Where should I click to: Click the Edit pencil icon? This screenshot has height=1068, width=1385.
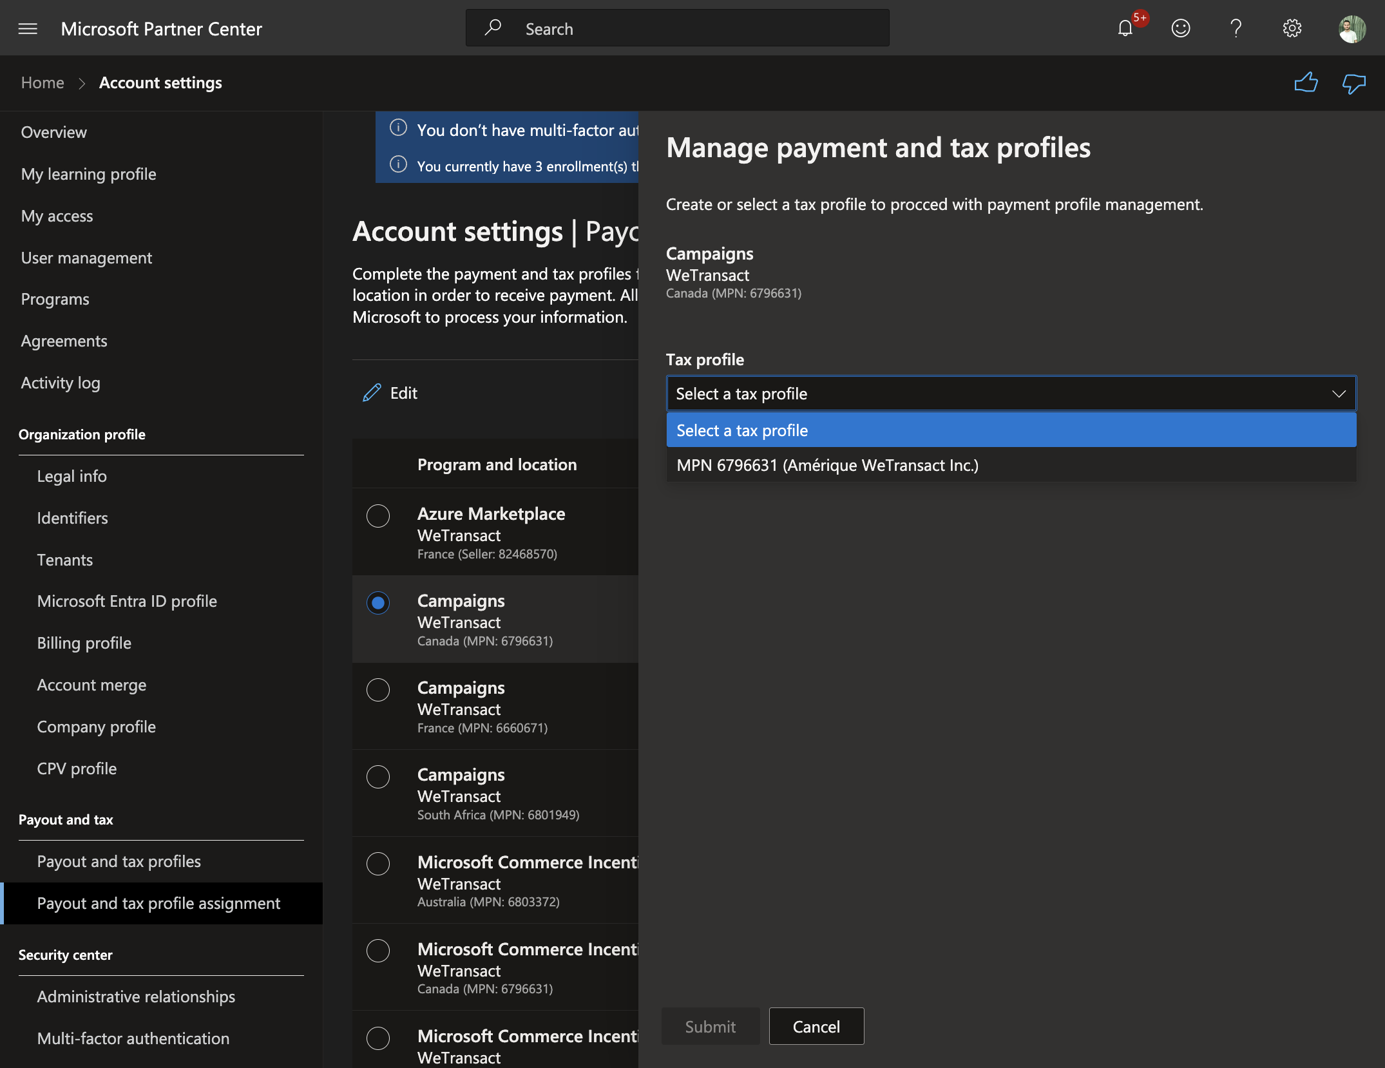(372, 393)
